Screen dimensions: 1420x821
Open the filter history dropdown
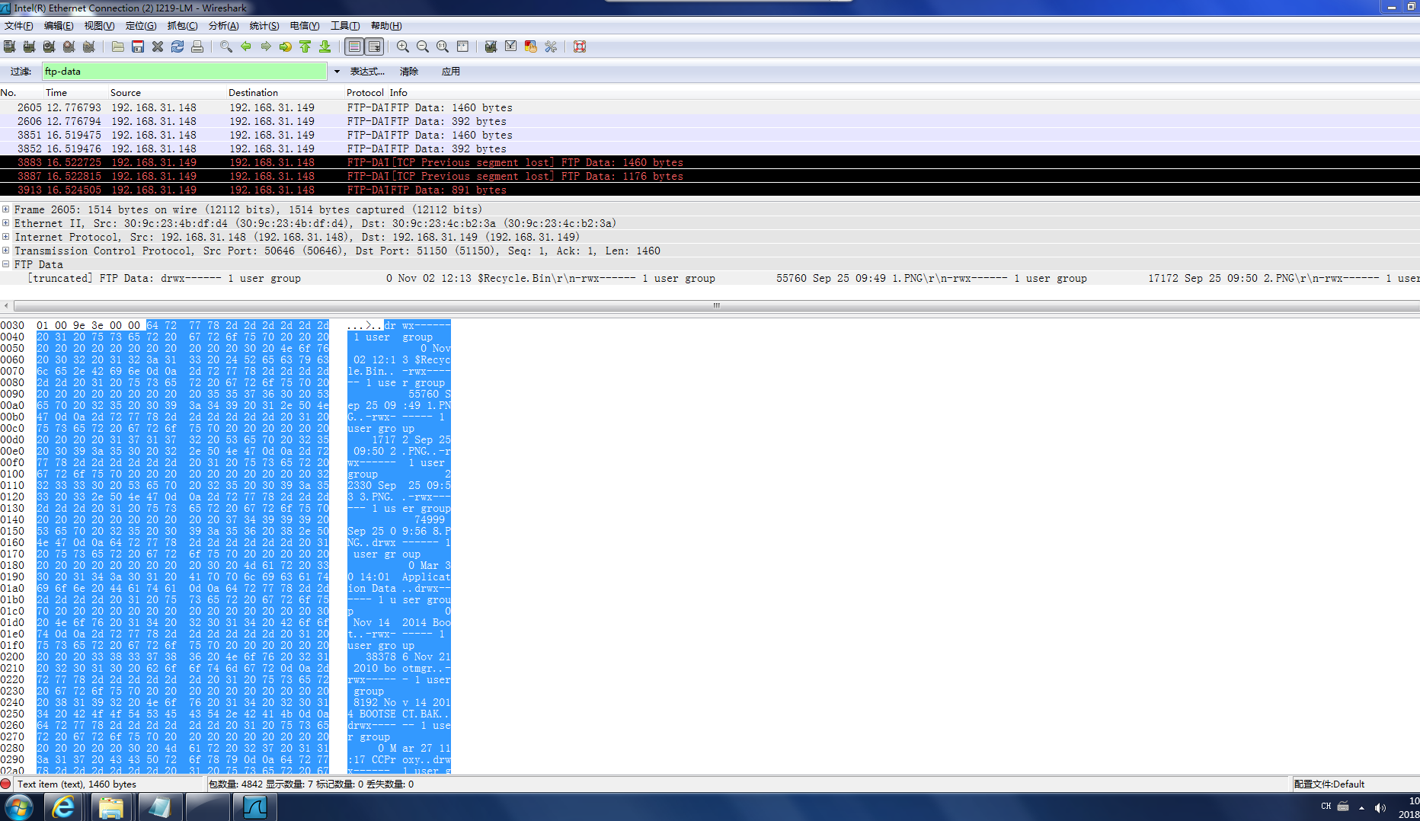click(336, 72)
